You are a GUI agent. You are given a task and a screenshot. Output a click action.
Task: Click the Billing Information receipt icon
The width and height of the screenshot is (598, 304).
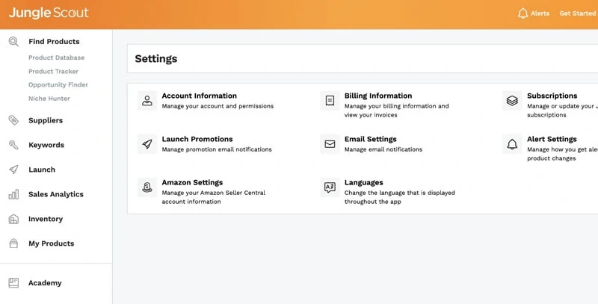click(x=330, y=101)
